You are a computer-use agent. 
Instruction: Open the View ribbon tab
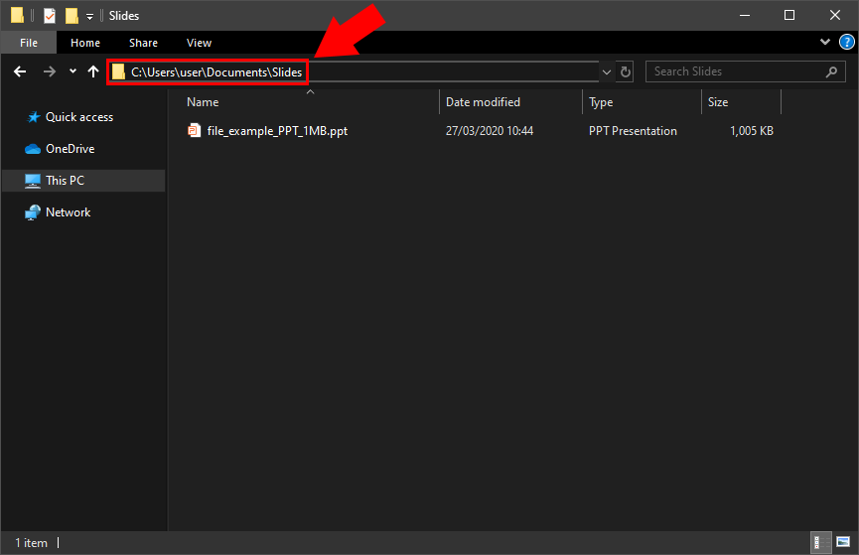tap(199, 43)
